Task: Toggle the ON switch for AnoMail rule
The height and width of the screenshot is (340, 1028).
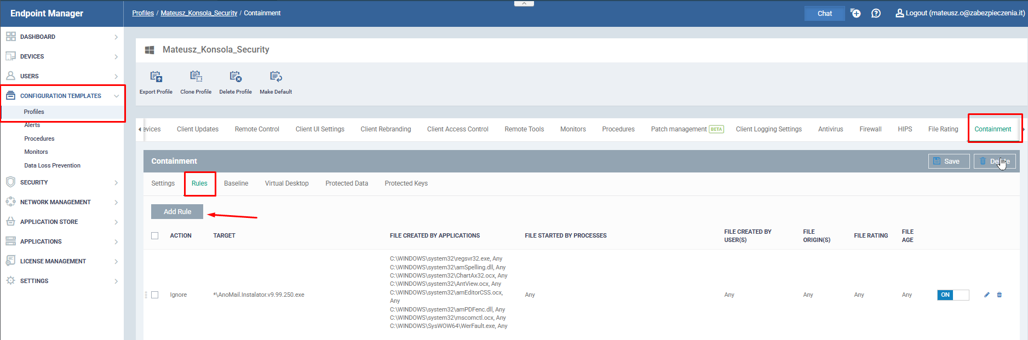Action: pyautogui.click(x=953, y=295)
